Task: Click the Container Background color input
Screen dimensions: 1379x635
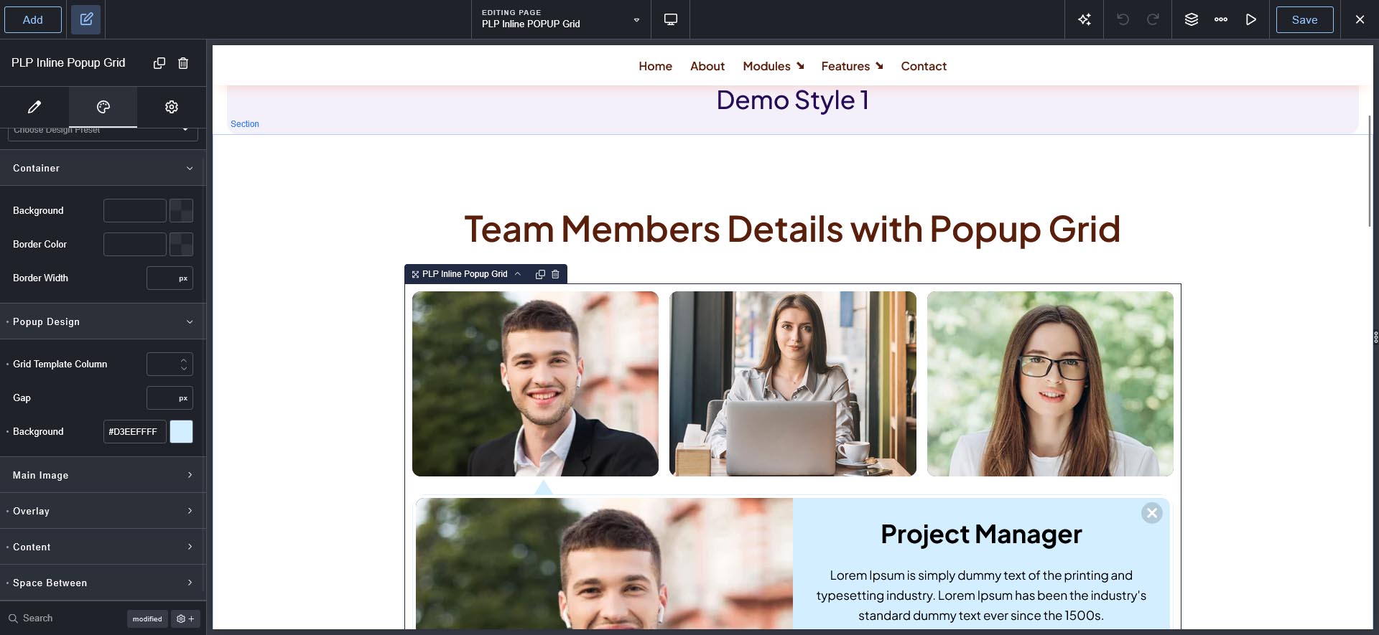Action: pos(135,210)
